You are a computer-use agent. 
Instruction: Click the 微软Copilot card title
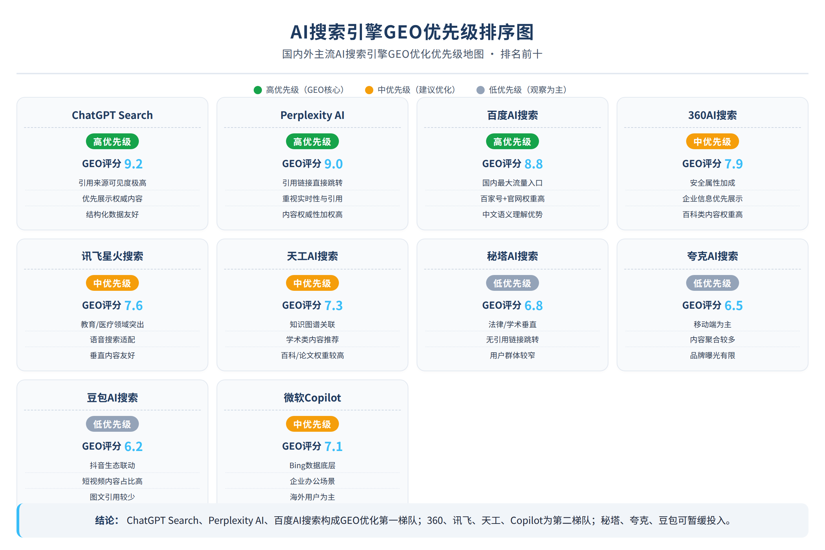[312, 398]
